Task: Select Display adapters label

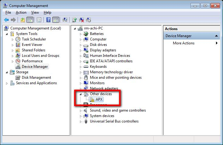Action: (103, 50)
